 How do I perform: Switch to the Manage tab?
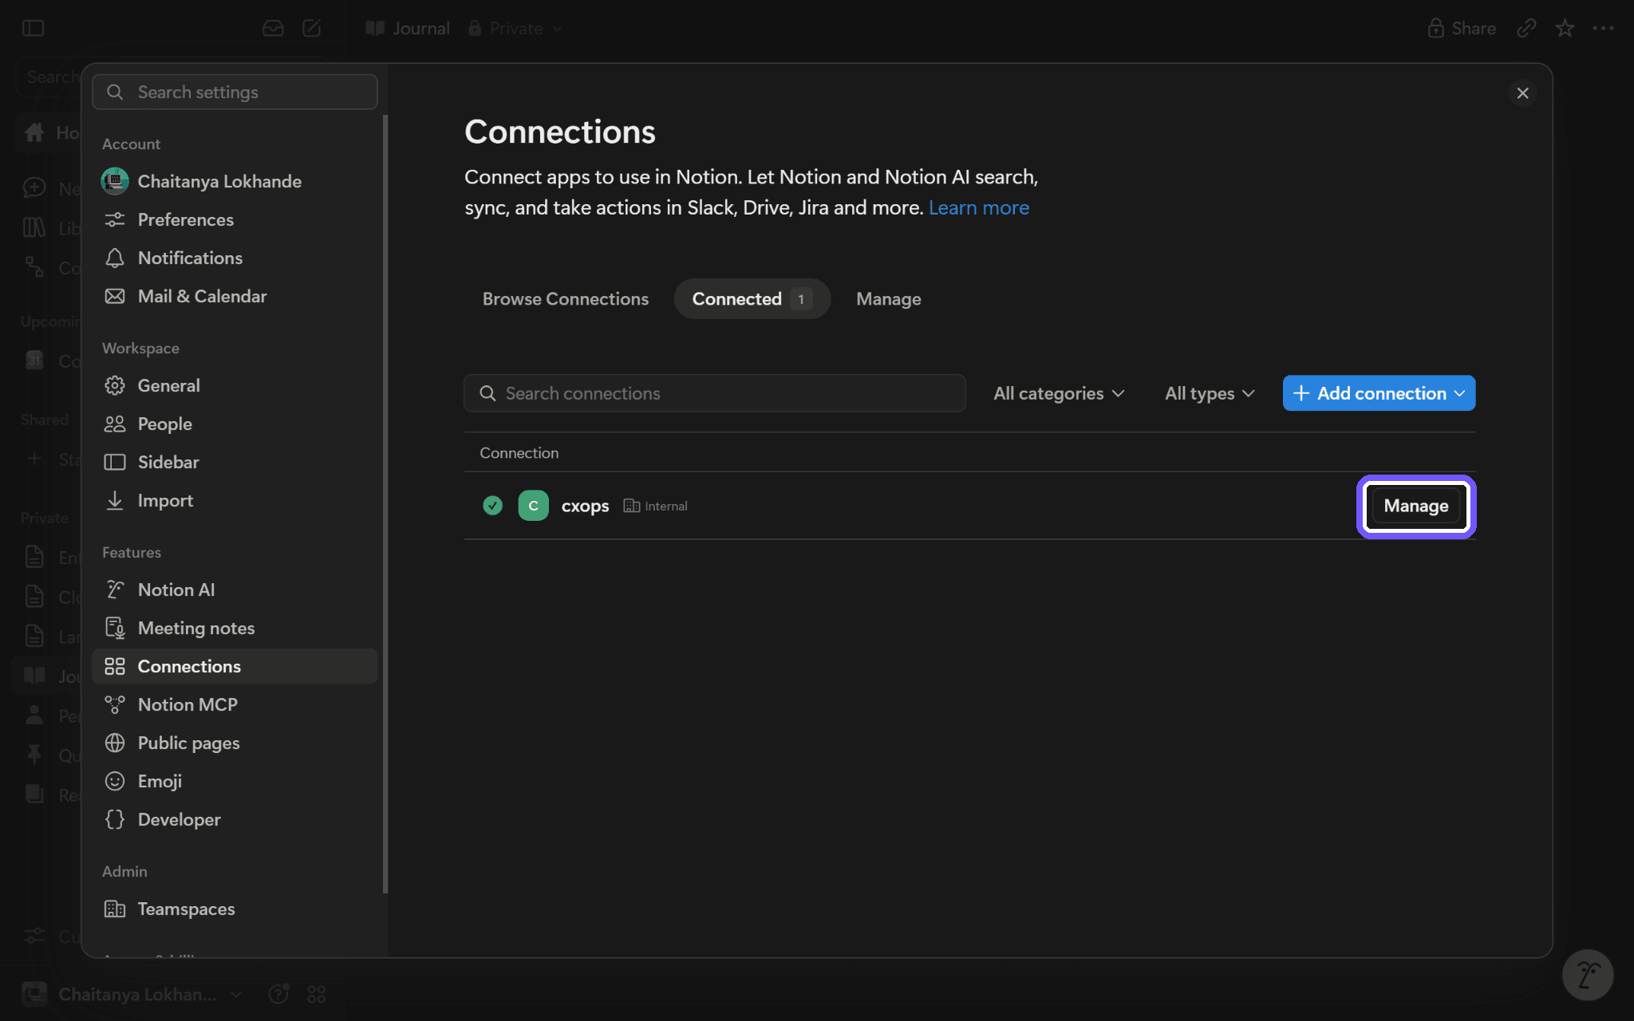click(x=889, y=299)
